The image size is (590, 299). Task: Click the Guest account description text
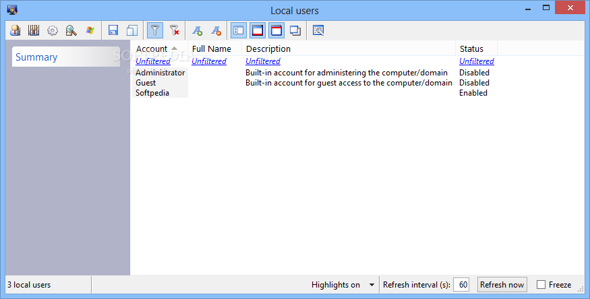[x=349, y=83]
